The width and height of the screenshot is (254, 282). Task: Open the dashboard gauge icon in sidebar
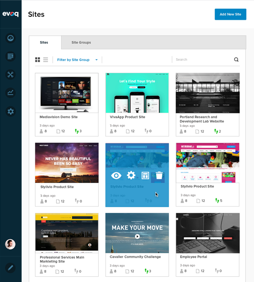point(11,38)
